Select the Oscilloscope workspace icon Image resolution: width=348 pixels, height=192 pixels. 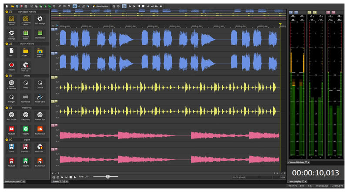point(40,34)
